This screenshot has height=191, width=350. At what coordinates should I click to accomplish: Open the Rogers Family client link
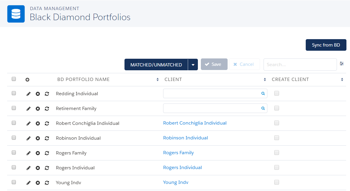[178, 153]
